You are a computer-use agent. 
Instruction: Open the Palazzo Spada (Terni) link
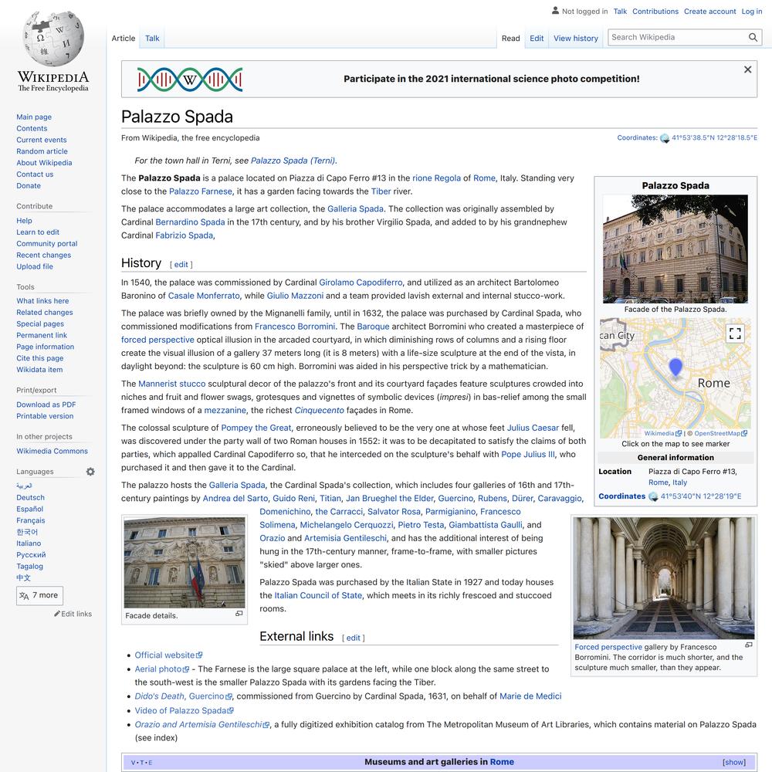[293, 161]
